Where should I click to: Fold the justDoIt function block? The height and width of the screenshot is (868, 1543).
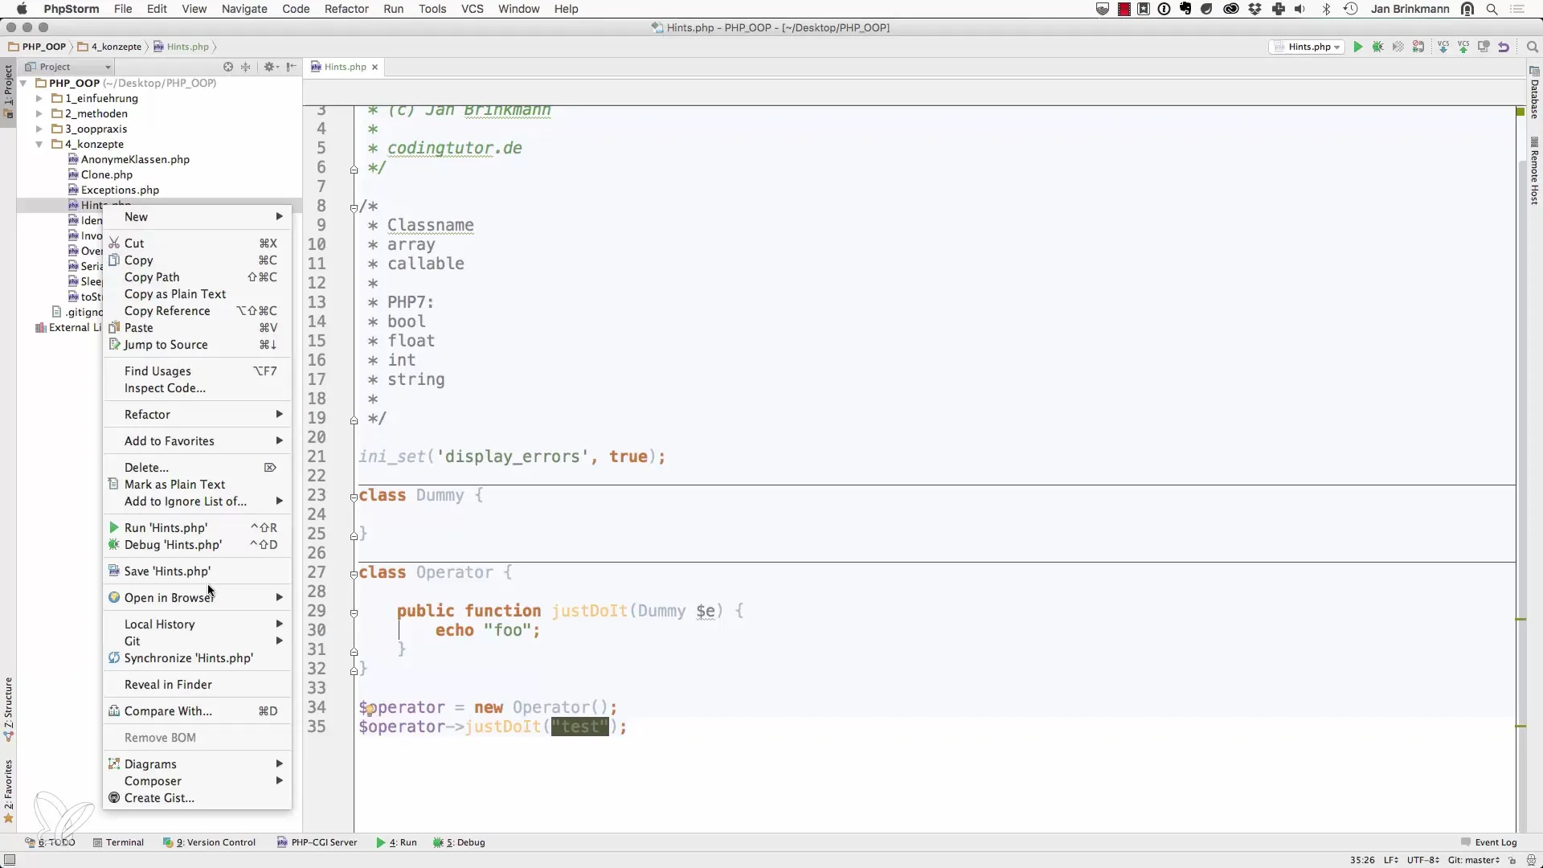click(354, 613)
